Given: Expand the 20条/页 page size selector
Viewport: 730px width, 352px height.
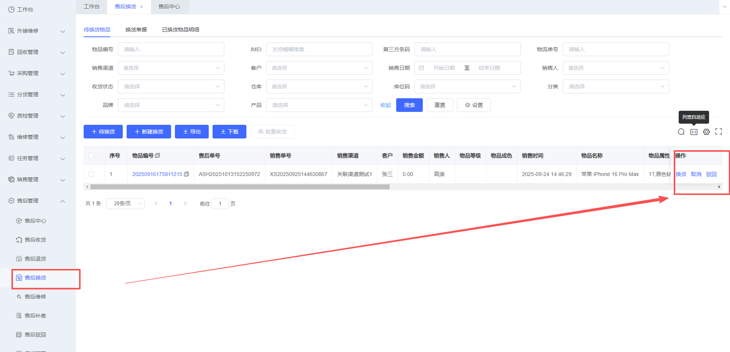Looking at the screenshot, I should pos(125,204).
